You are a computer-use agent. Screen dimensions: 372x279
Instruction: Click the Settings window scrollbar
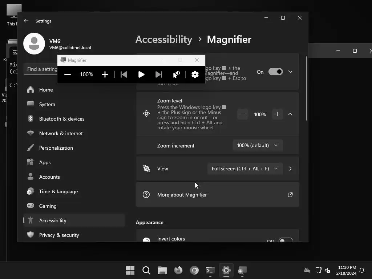click(x=307, y=88)
